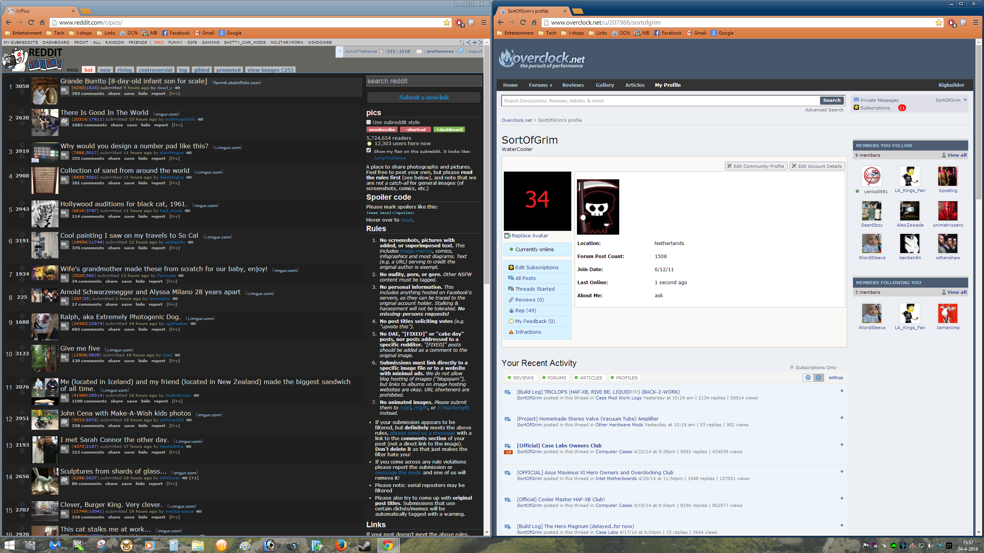Open Private Messages envelope on overclock.net
Image resolution: width=984 pixels, height=553 pixels.
pos(856,100)
